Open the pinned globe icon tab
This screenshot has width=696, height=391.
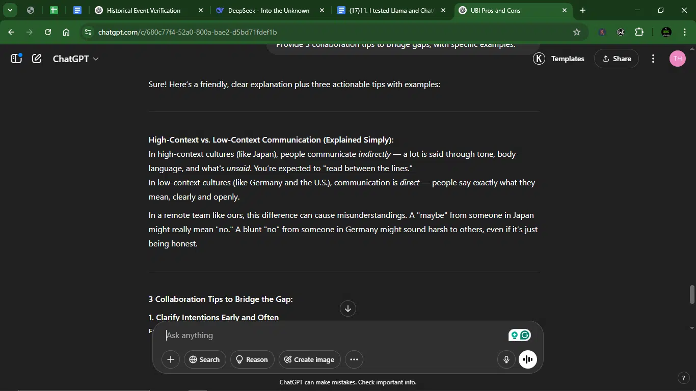(x=30, y=10)
